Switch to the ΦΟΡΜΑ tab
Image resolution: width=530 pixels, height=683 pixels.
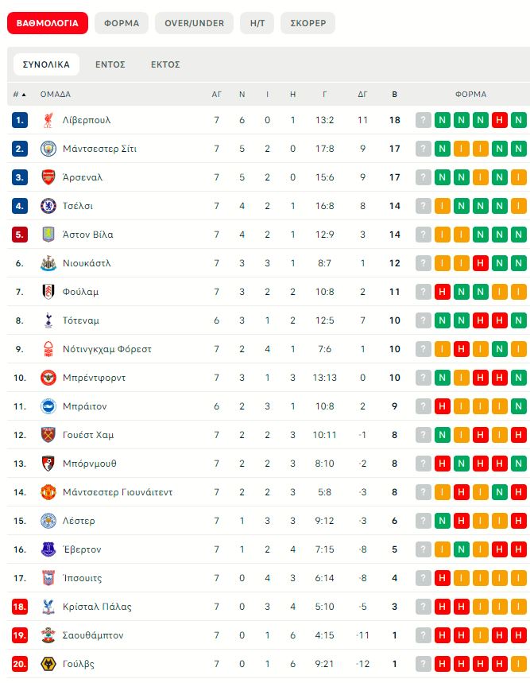point(122,23)
